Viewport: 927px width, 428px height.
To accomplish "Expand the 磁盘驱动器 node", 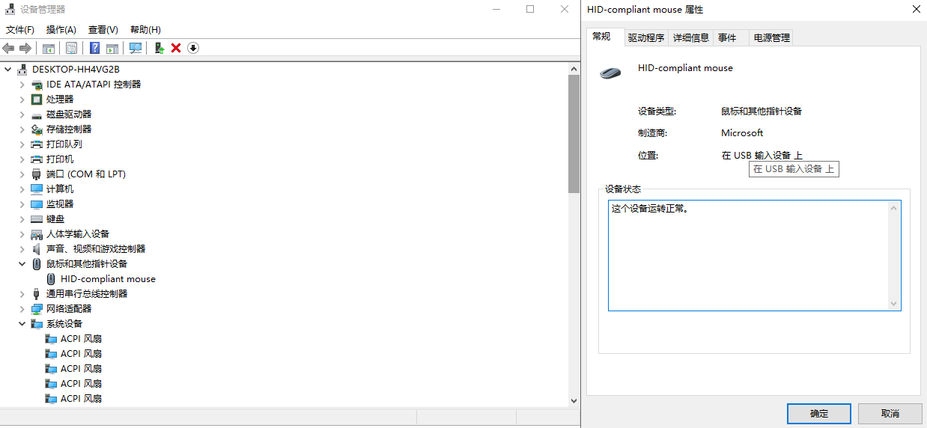I will click(22, 114).
